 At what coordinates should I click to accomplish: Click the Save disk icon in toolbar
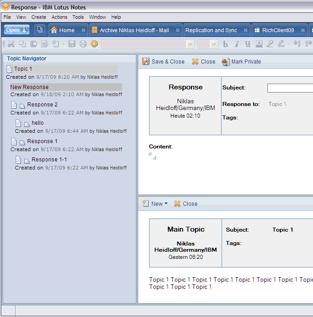click(72, 44)
